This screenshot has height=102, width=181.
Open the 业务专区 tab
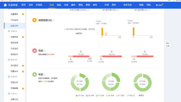tap(128, 5)
